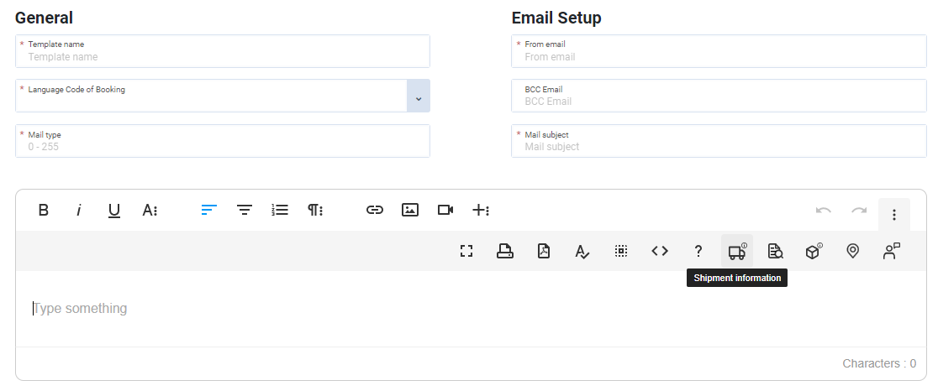Click the location pin icon

coord(852,251)
